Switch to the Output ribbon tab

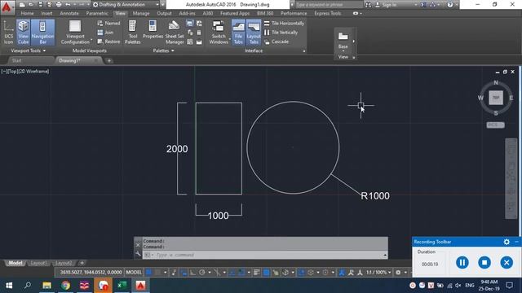coord(164,13)
